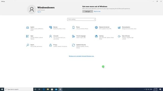Click the network tray icon

[x=146, y=89]
